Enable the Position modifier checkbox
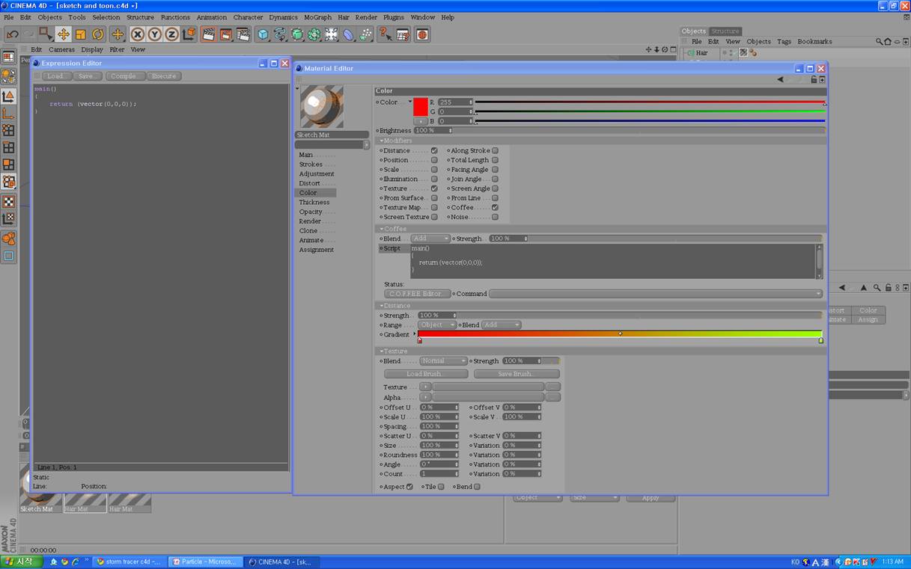 coord(434,160)
